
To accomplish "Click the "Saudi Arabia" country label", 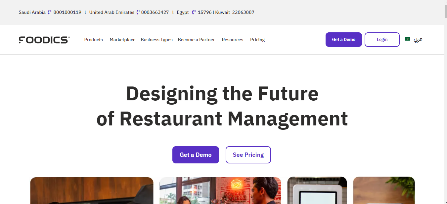I will pyautogui.click(x=32, y=12).
